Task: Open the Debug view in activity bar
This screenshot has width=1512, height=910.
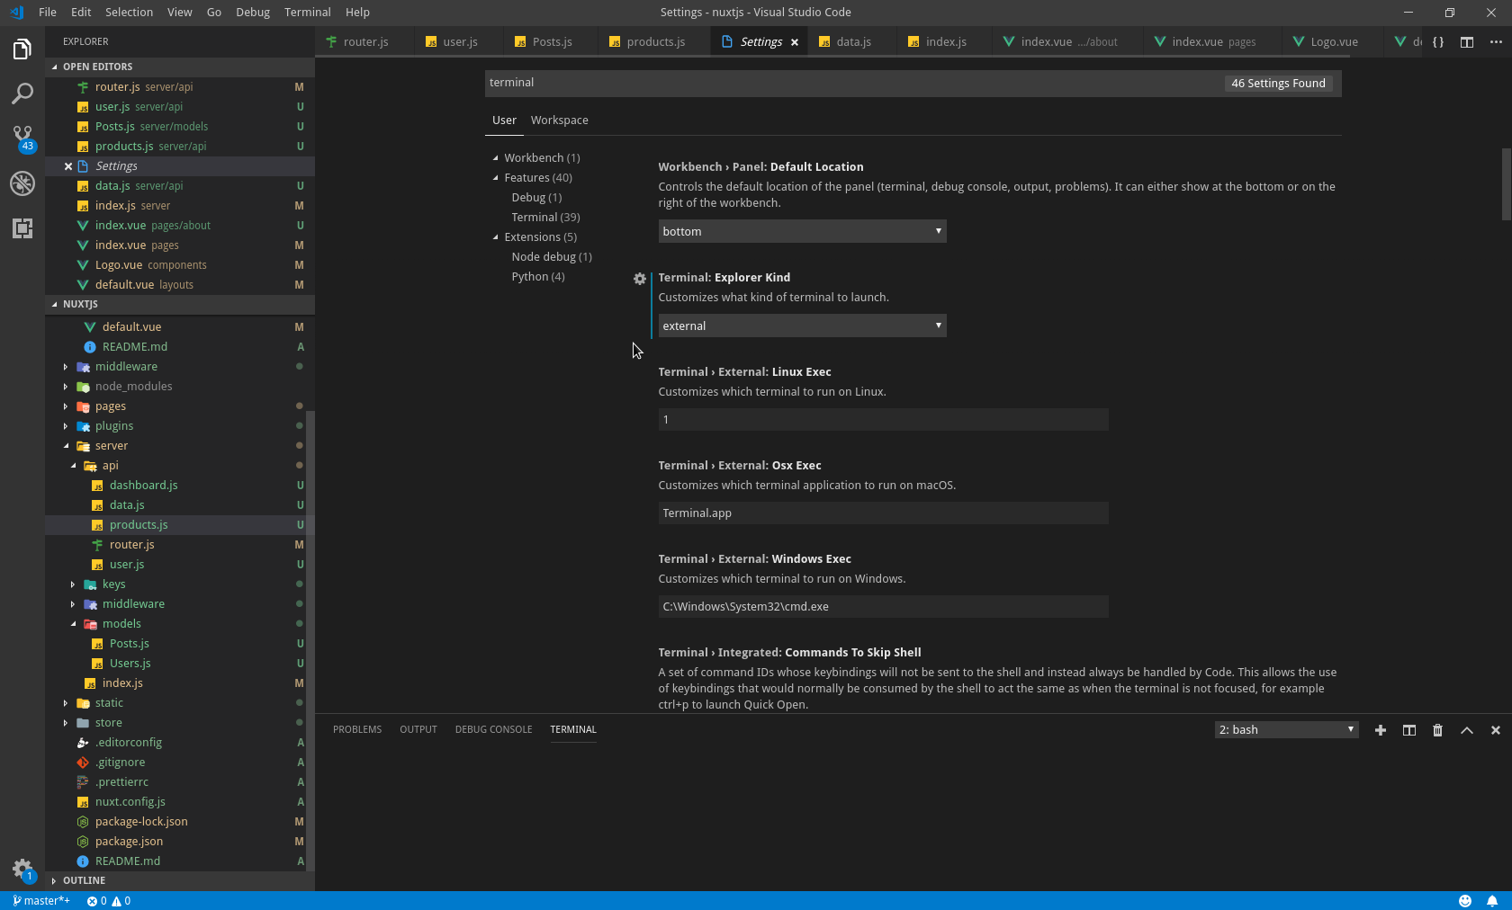Action: point(22,183)
